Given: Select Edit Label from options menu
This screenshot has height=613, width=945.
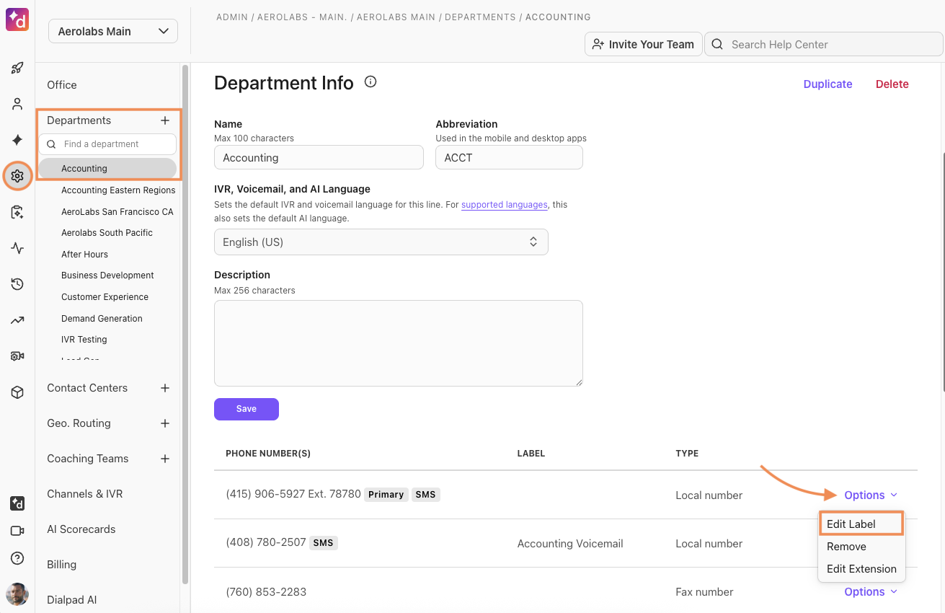Looking at the screenshot, I should pos(851,524).
